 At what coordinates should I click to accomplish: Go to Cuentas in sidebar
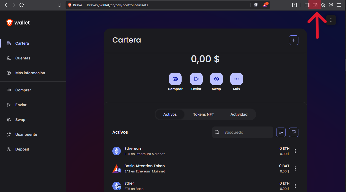pyautogui.click(x=23, y=58)
